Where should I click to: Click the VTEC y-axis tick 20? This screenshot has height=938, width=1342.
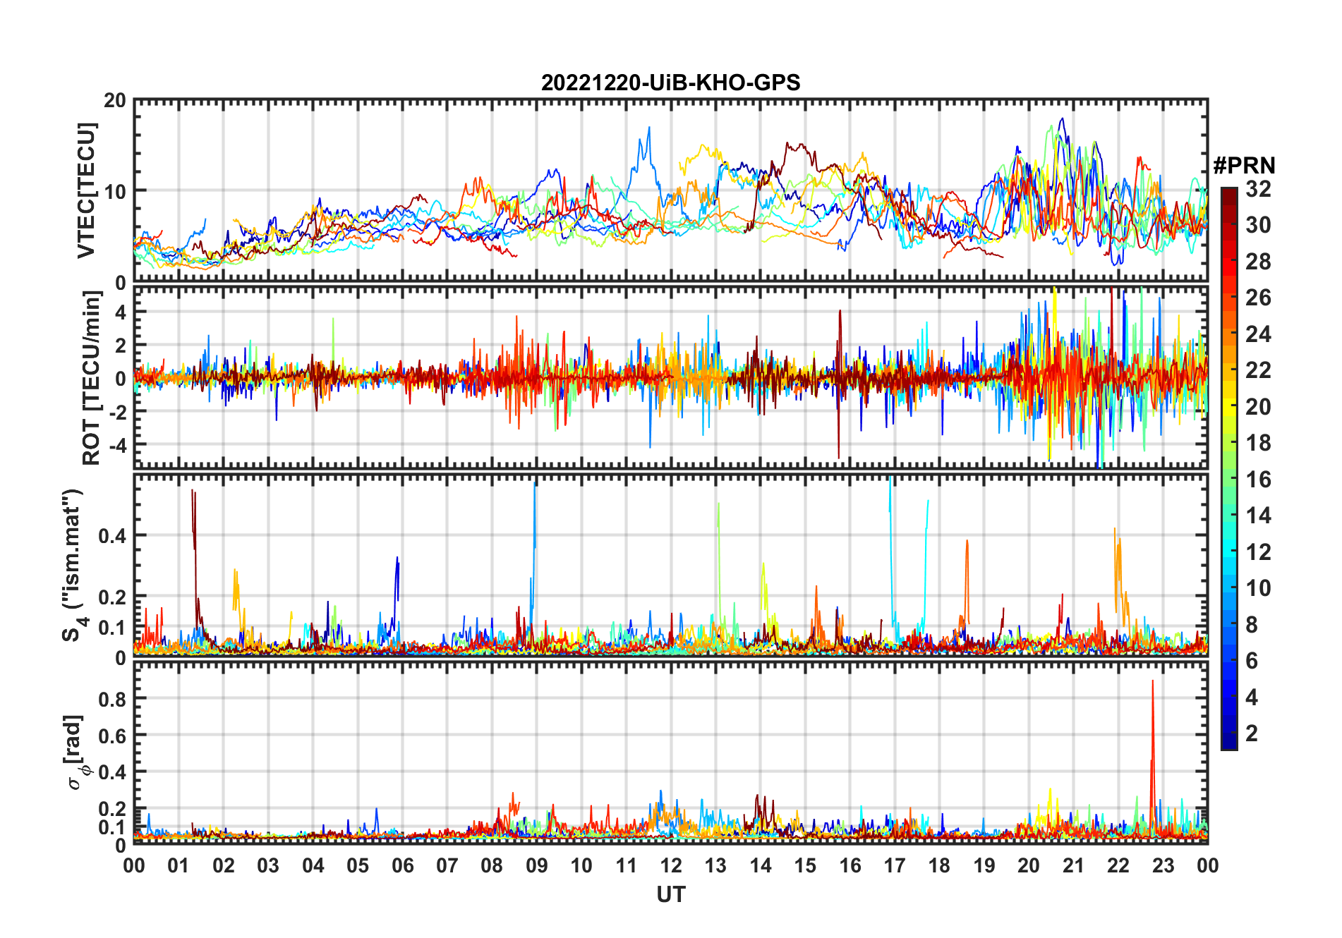[x=115, y=101]
